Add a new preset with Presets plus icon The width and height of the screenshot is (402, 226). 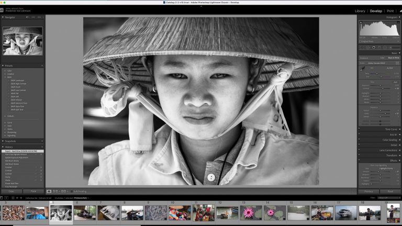click(42, 66)
